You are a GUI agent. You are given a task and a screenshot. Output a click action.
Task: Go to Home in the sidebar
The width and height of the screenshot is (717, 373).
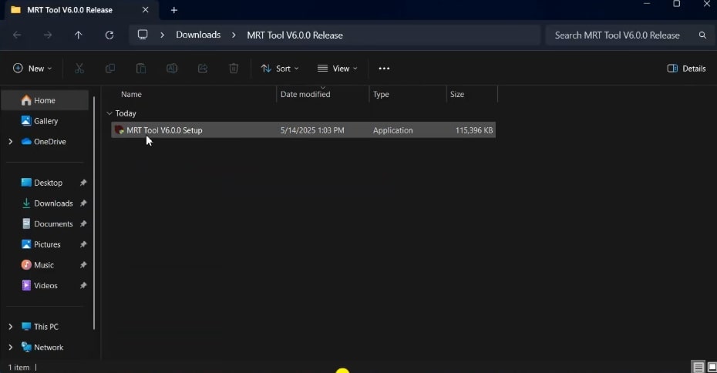[45, 100]
